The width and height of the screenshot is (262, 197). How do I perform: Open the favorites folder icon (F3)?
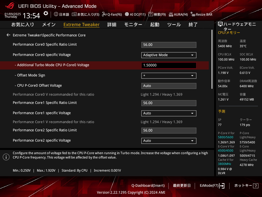(x=74, y=14)
